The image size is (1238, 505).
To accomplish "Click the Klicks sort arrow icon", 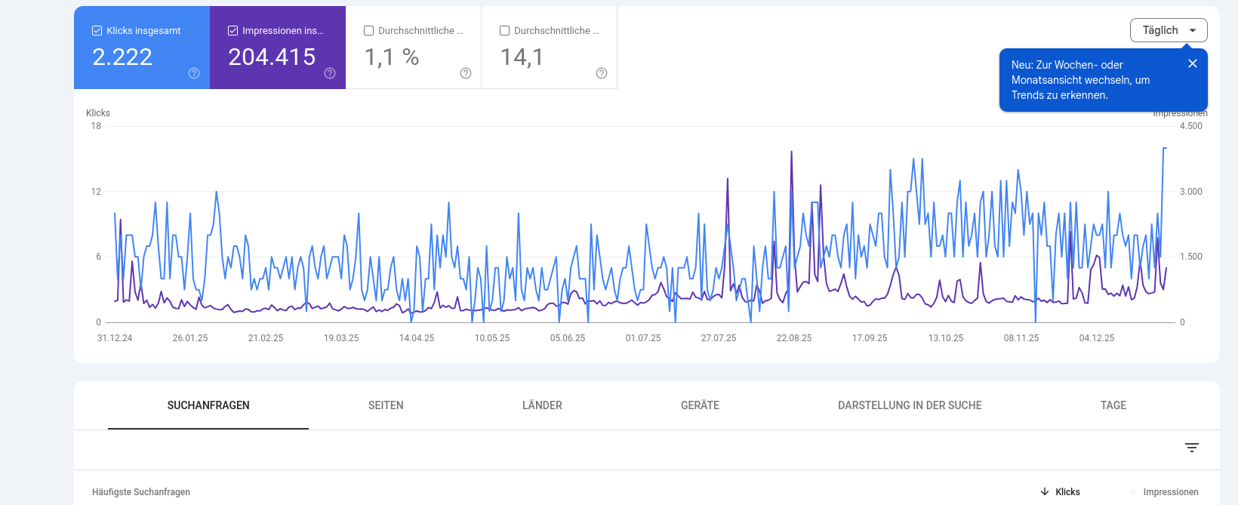I will pos(1045,491).
